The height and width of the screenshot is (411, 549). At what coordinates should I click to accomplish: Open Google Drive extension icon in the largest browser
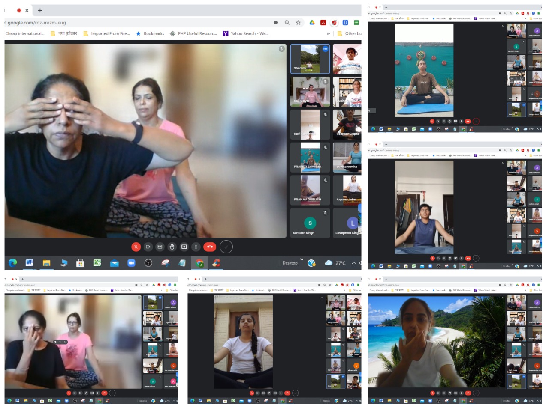click(x=312, y=22)
